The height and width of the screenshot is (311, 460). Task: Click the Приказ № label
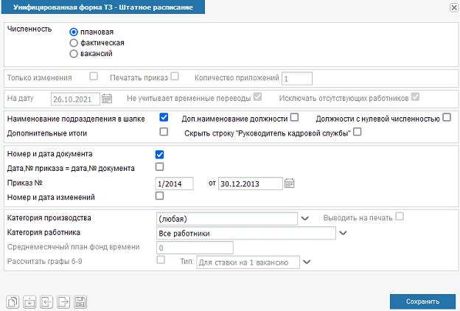coord(25,183)
